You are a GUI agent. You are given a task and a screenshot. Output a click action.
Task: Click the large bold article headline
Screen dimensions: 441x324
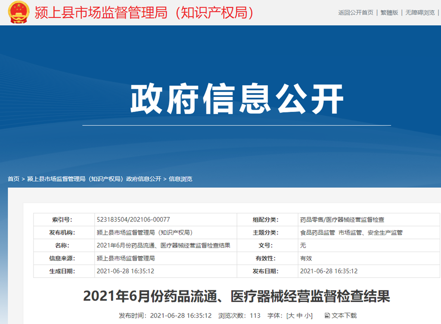coord(236,296)
